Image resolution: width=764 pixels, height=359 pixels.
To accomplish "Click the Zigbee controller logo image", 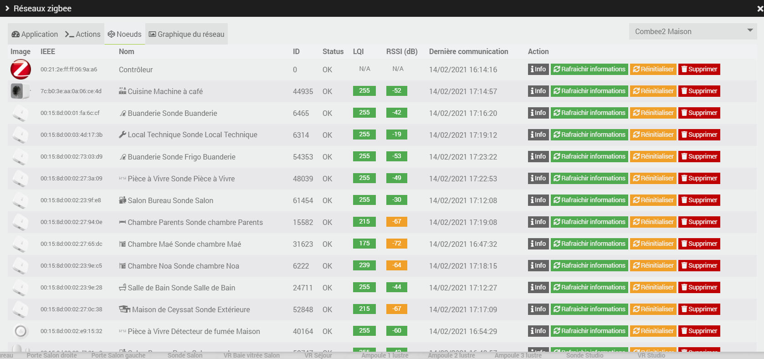I will (x=21, y=70).
